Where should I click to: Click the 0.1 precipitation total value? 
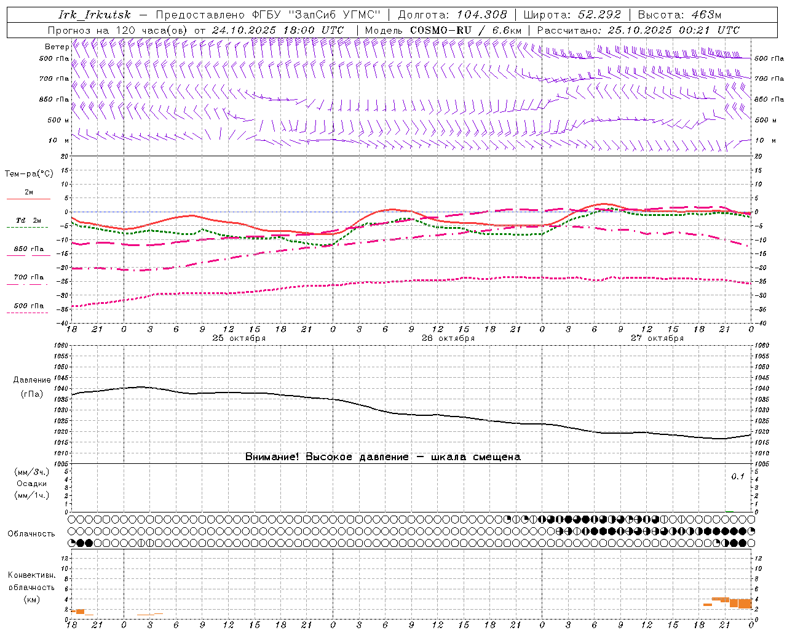[738, 476]
